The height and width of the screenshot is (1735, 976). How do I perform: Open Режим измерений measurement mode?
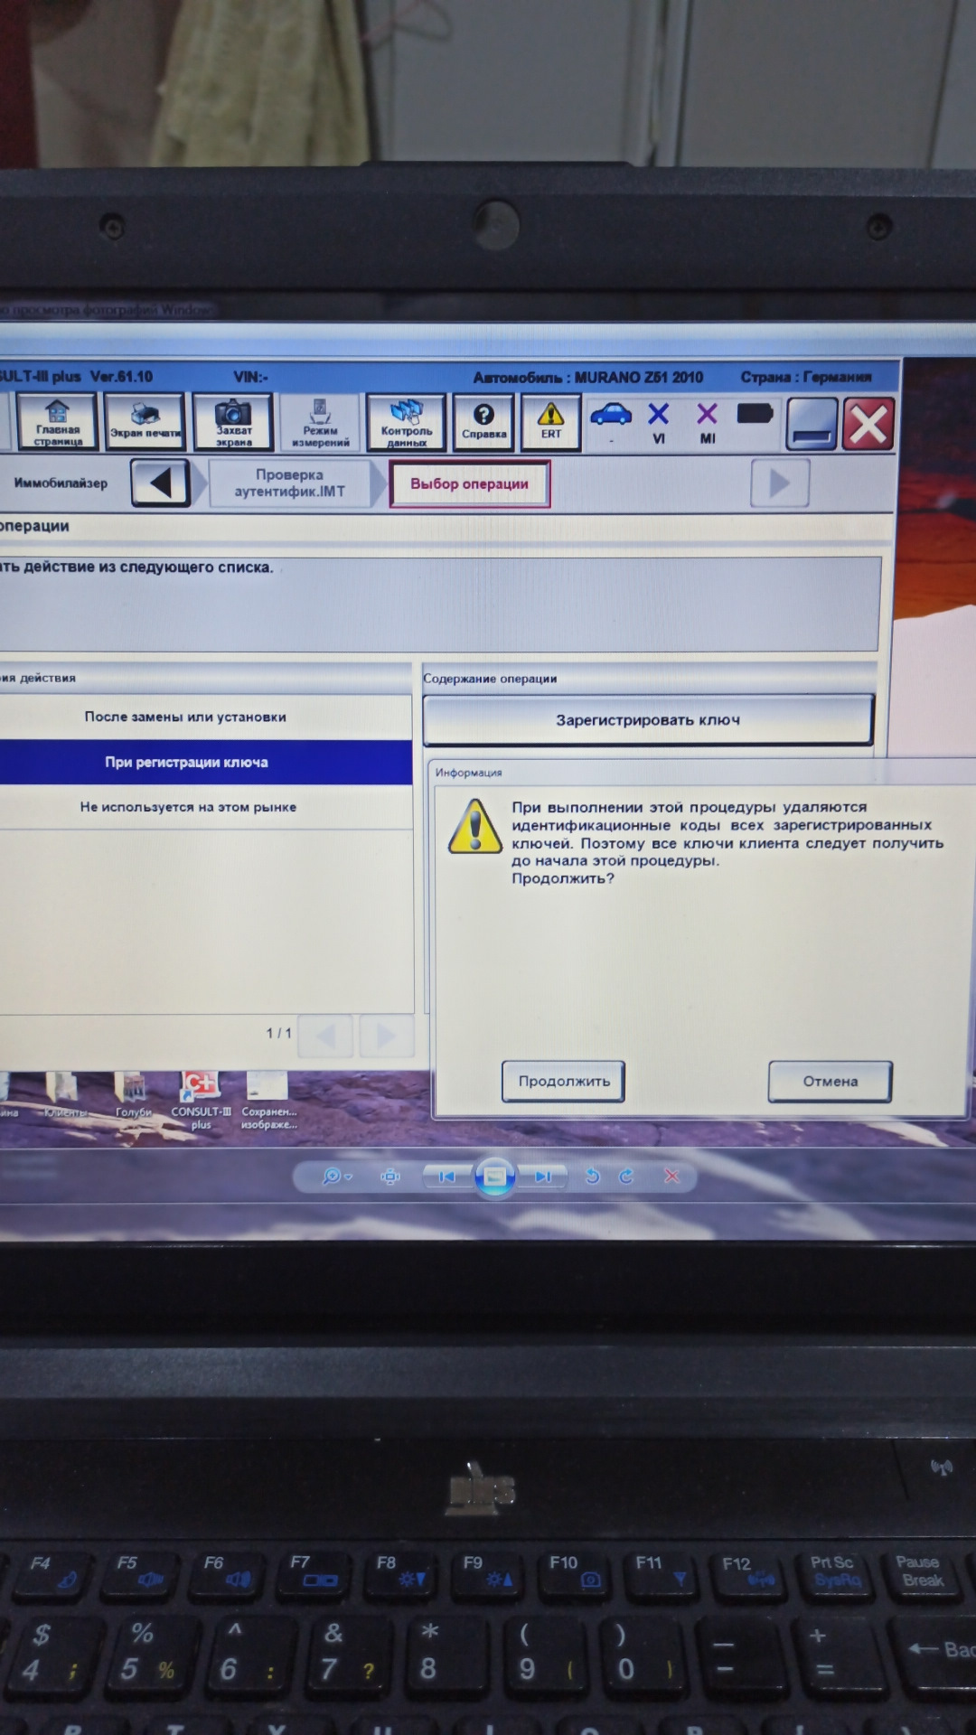click(320, 422)
